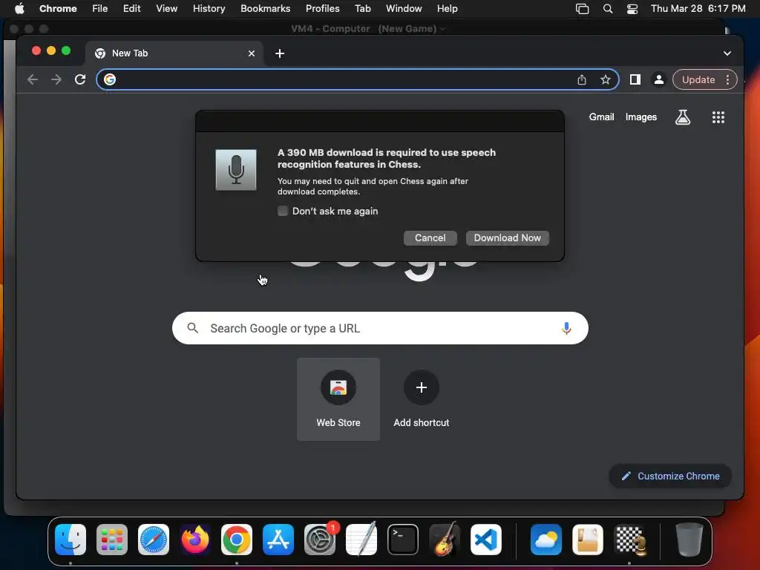760x570 pixels.
Task: Open App Store from the dock
Action: [x=278, y=540]
